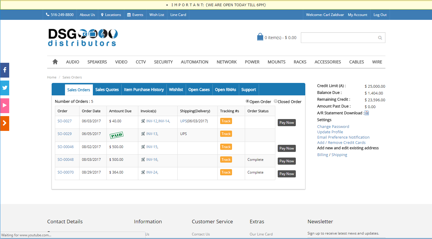Click the YouTube play sidebar icon
Image resolution: width=432 pixels, height=239 pixels.
5,105
